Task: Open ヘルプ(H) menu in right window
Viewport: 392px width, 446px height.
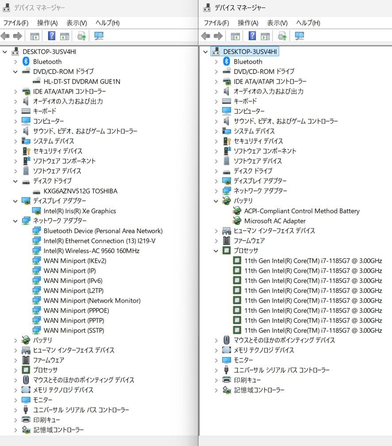Action: [x=308, y=23]
